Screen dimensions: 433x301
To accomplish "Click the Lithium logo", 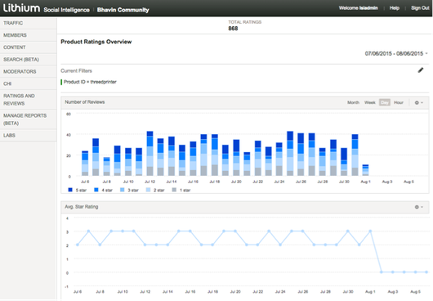I will [21, 8].
